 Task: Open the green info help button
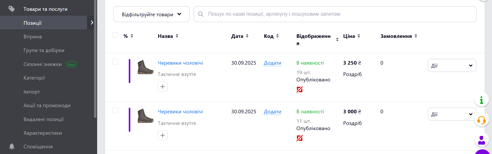pyautogui.click(x=481, y=100)
